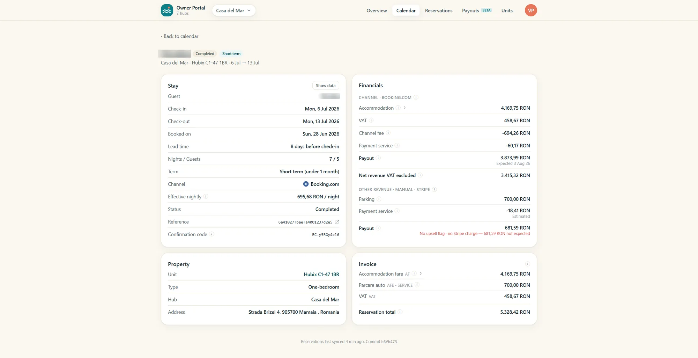Viewport: 698px width, 358px height.
Task: Click Back to calendar link
Action: point(179,36)
